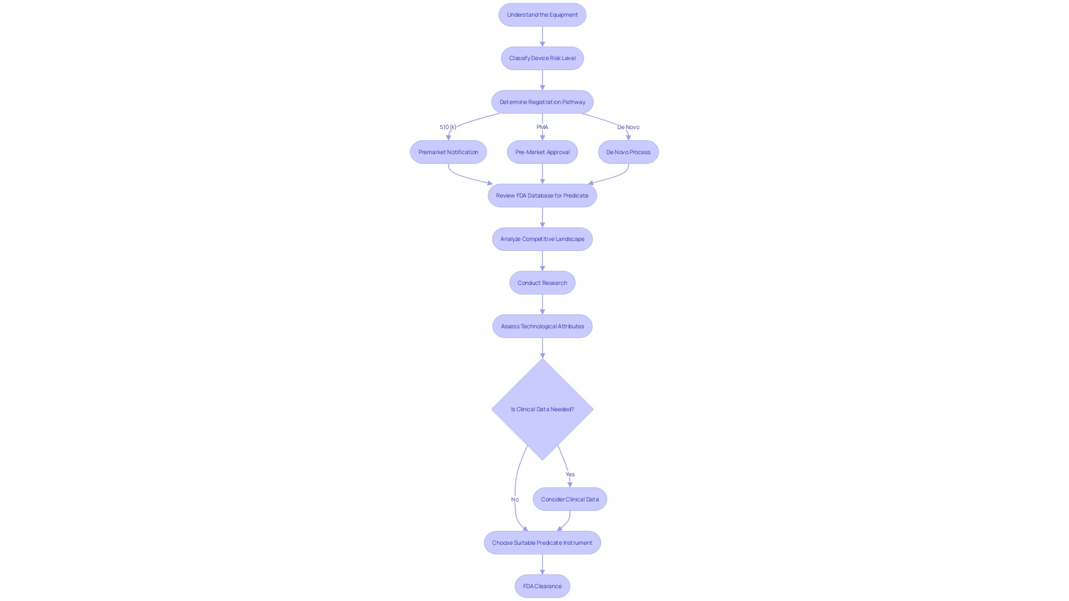Expand the 'Analyze Competitive Landscape' node
The height and width of the screenshot is (601, 1069).
[x=543, y=239]
